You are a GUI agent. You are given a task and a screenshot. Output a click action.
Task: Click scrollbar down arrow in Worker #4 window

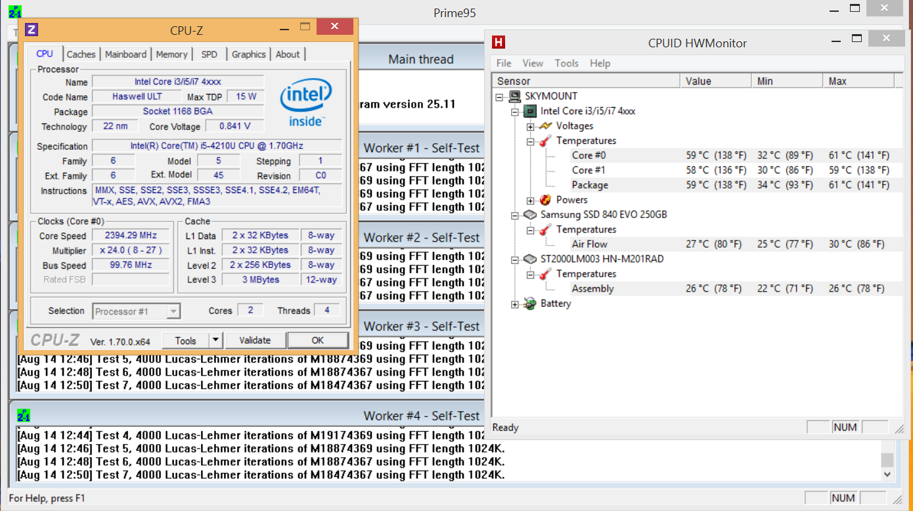887,474
